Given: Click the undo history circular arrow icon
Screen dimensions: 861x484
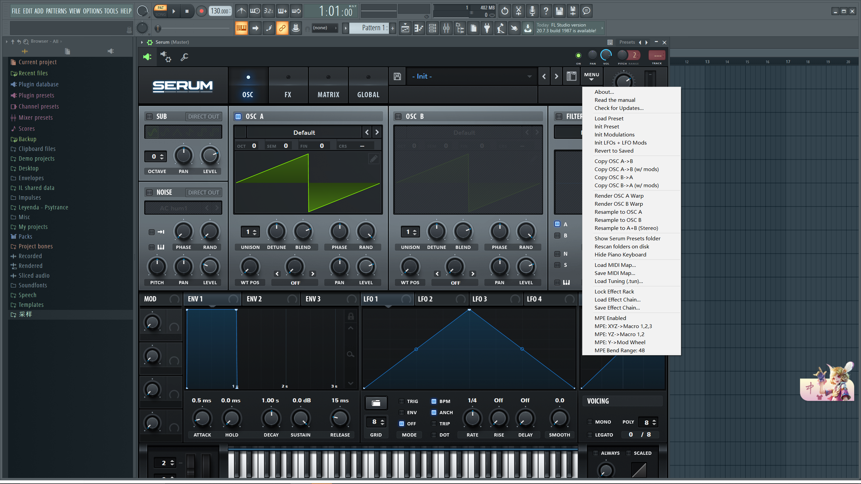Looking at the screenshot, I should (504, 11).
